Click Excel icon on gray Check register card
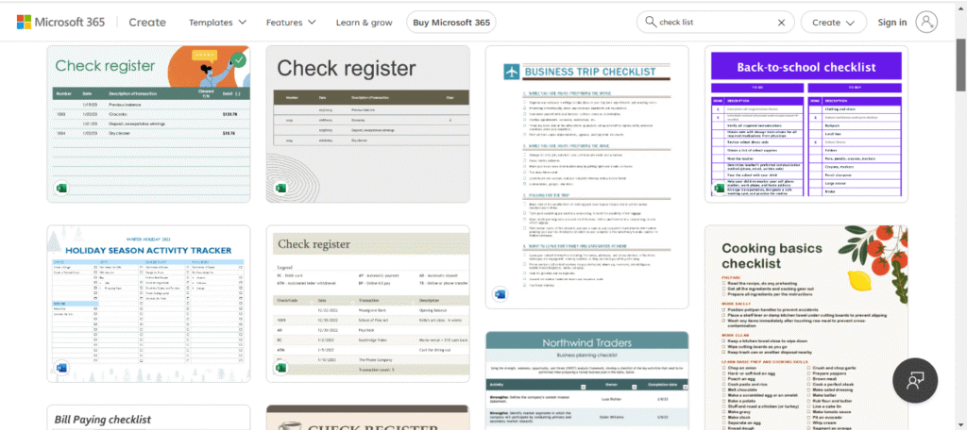The width and height of the screenshot is (967, 430). 280,189
